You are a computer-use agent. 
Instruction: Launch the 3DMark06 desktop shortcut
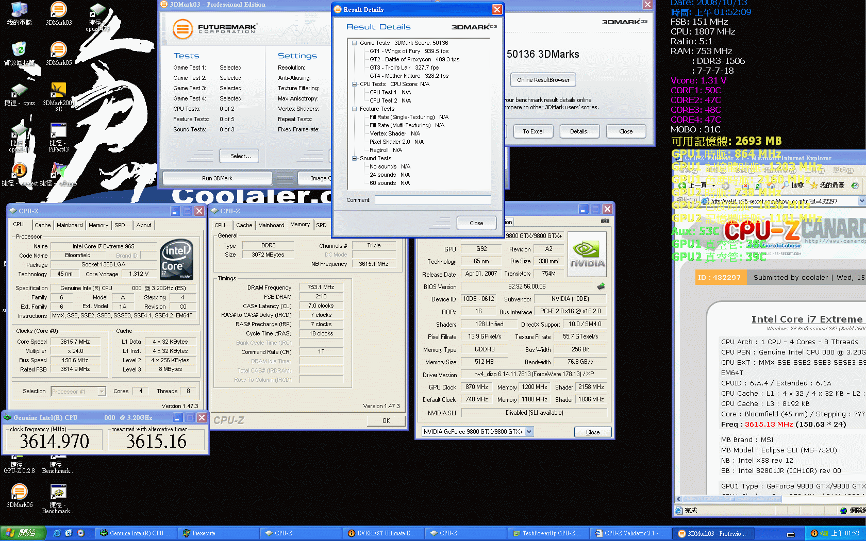[x=19, y=496]
